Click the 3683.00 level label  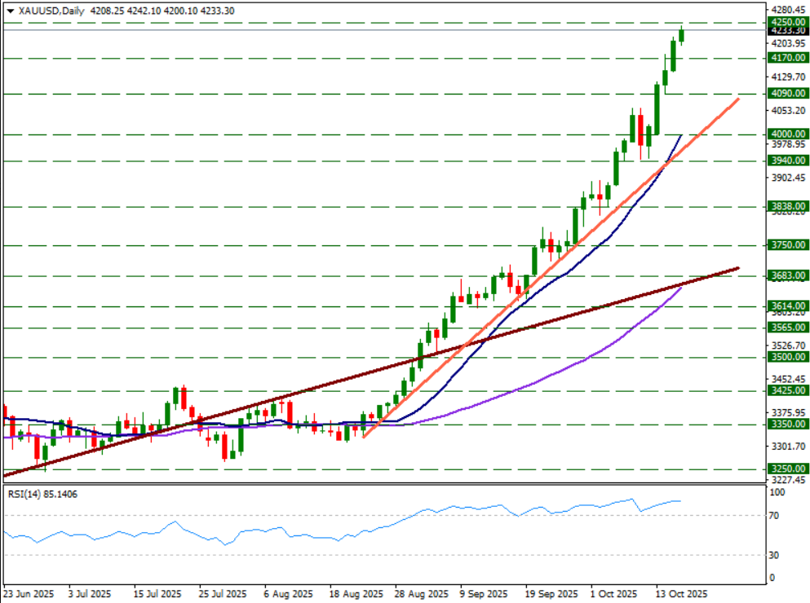point(788,275)
